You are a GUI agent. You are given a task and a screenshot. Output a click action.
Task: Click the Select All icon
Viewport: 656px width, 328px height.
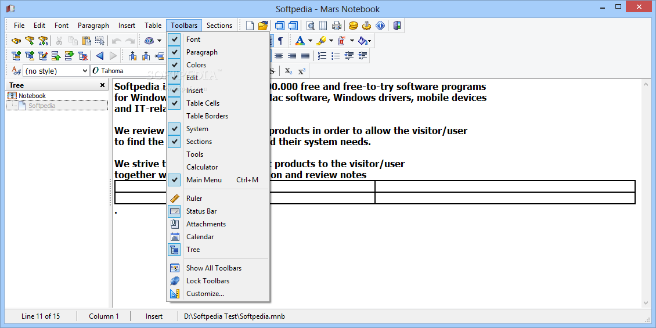[100, 41]
